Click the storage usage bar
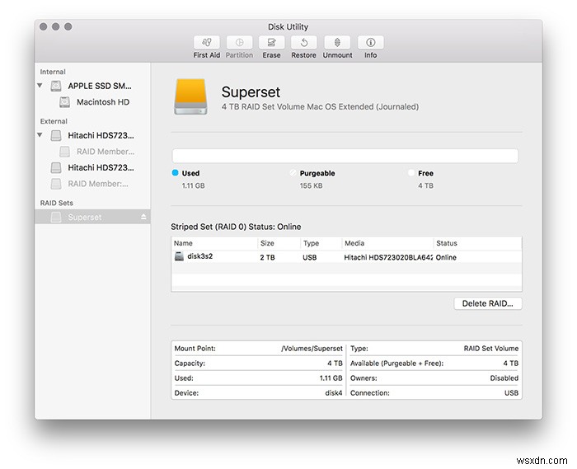This screenshot has width=577, height=469. coord(345,156)
